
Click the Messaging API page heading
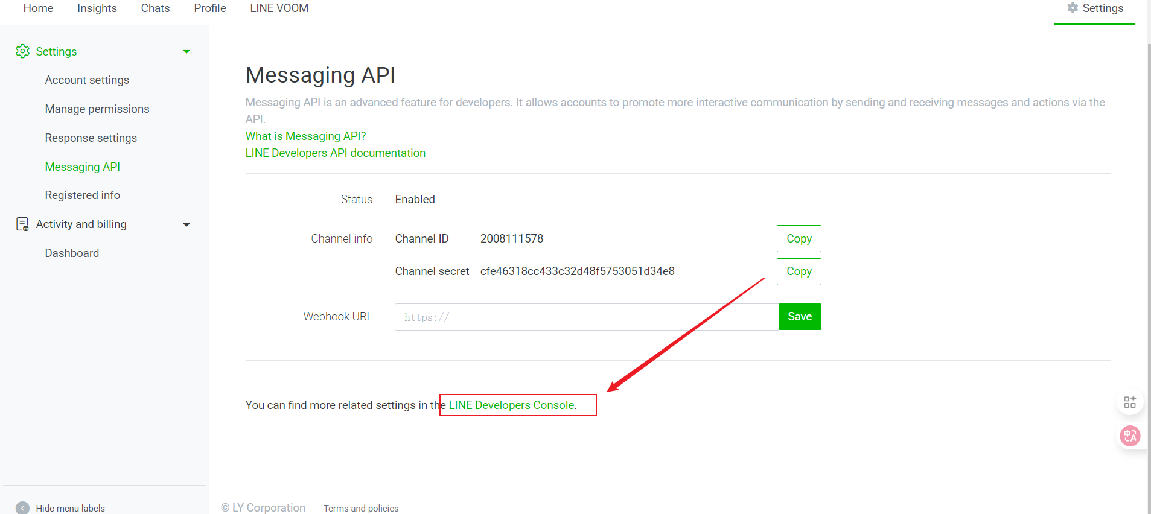point(320,75)
